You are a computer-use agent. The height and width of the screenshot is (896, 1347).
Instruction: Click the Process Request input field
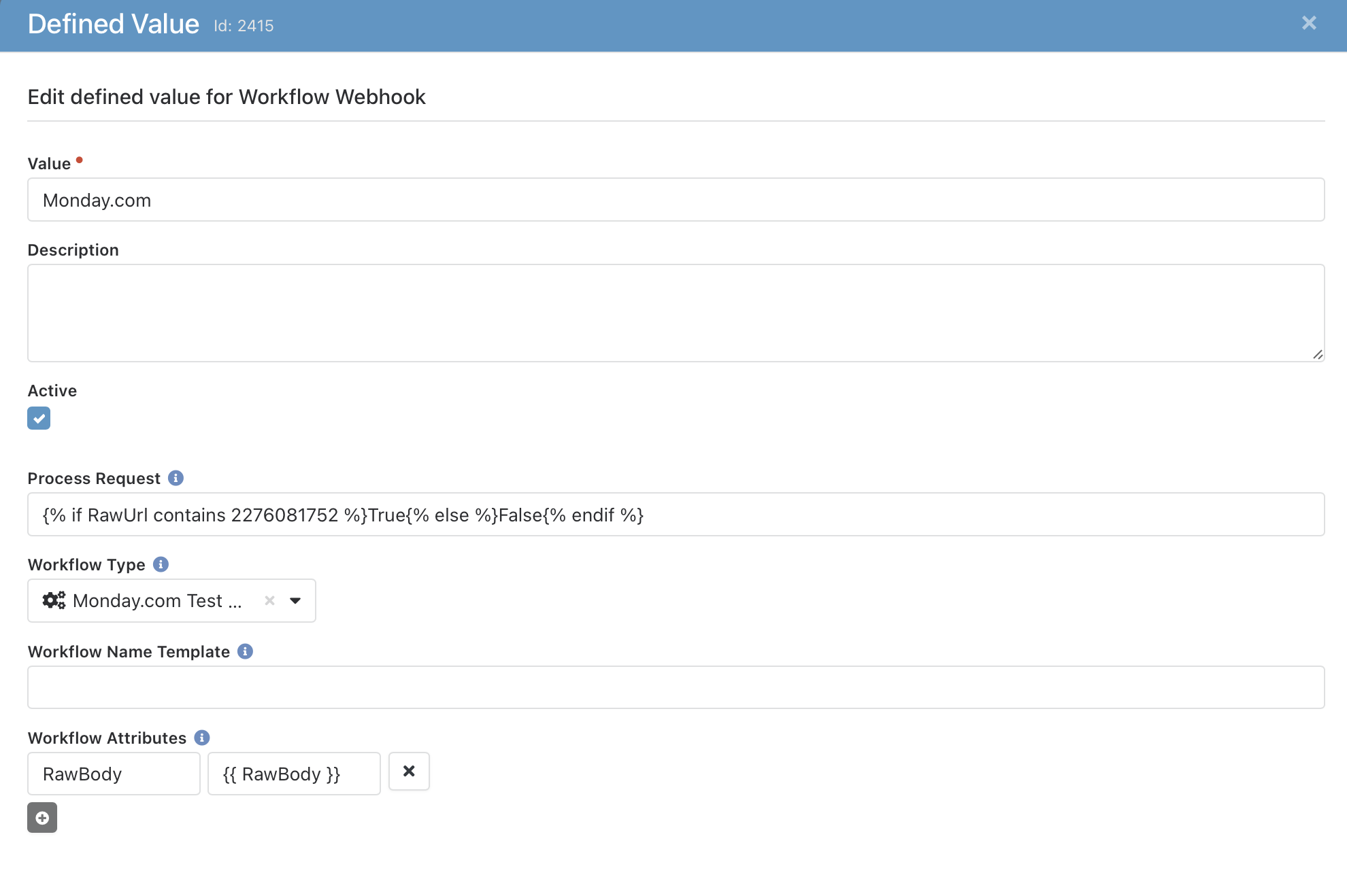[x=676, y=515]
